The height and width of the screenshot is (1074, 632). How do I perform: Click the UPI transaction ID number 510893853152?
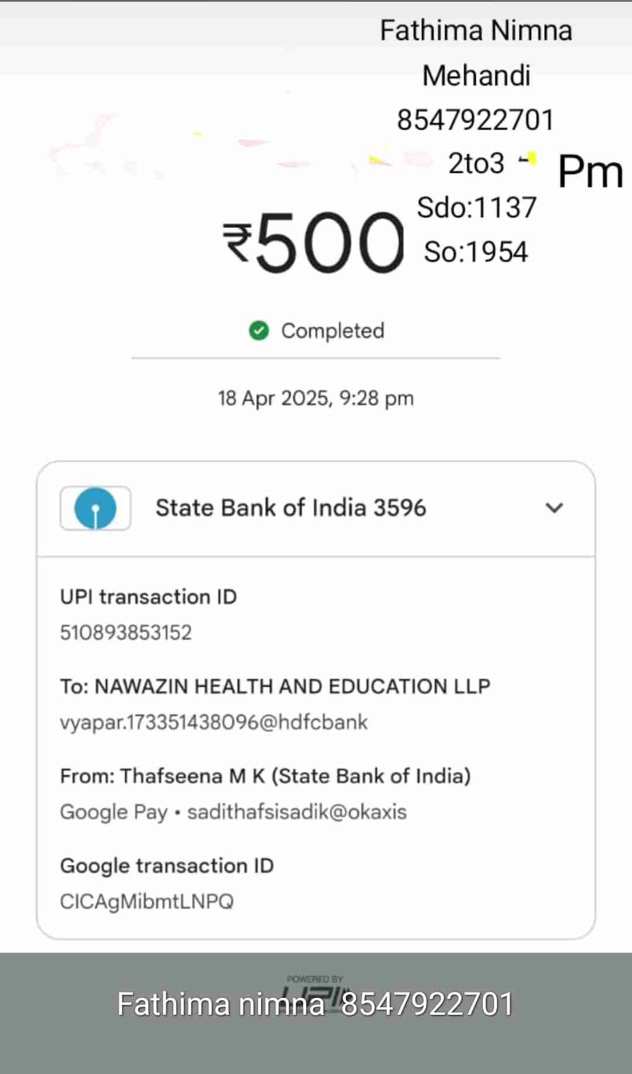tap(126, 633)
